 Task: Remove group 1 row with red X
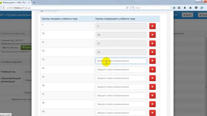[x=152, y=26]
